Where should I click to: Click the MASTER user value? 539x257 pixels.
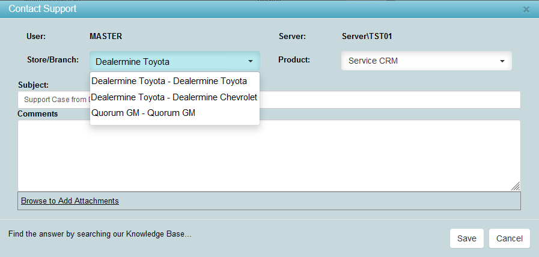tap(106, 36)
